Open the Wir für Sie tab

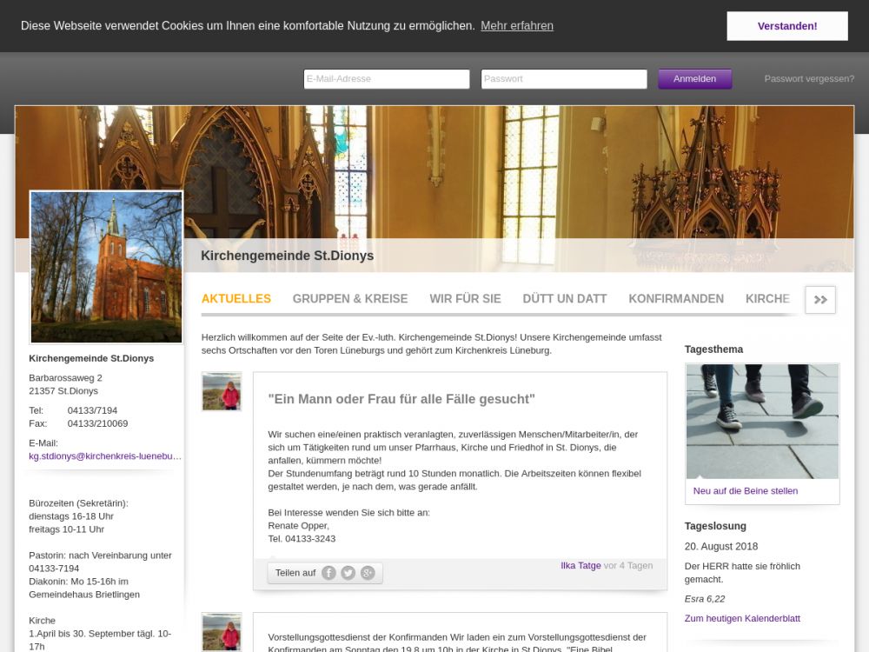(465, 299)
